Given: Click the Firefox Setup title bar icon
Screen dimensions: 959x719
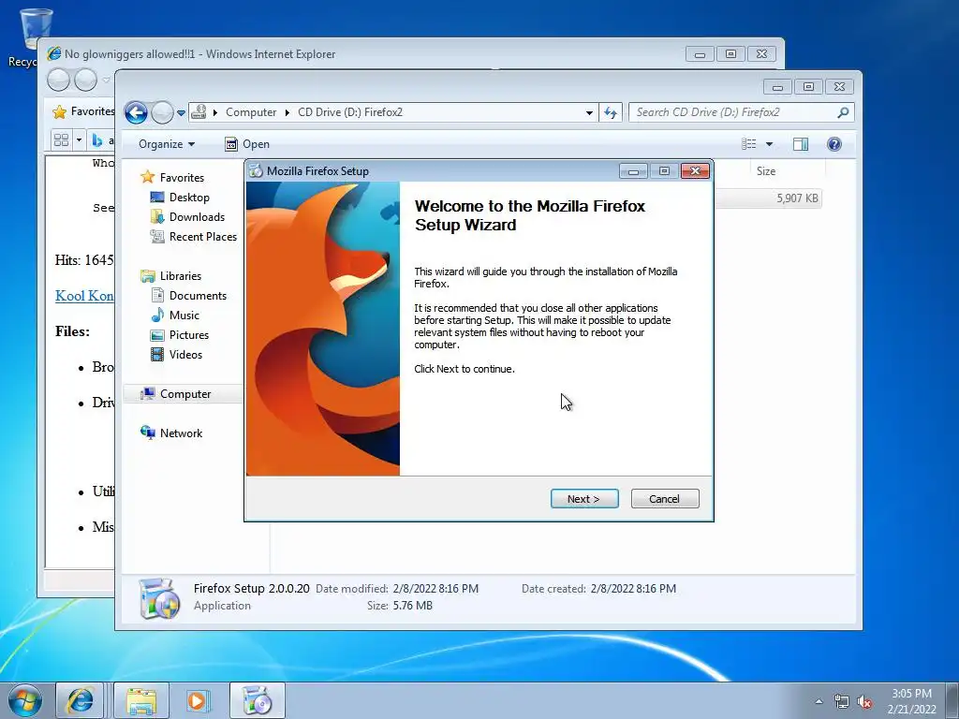Looking at the screenshot, I should [x=256, y=171].
